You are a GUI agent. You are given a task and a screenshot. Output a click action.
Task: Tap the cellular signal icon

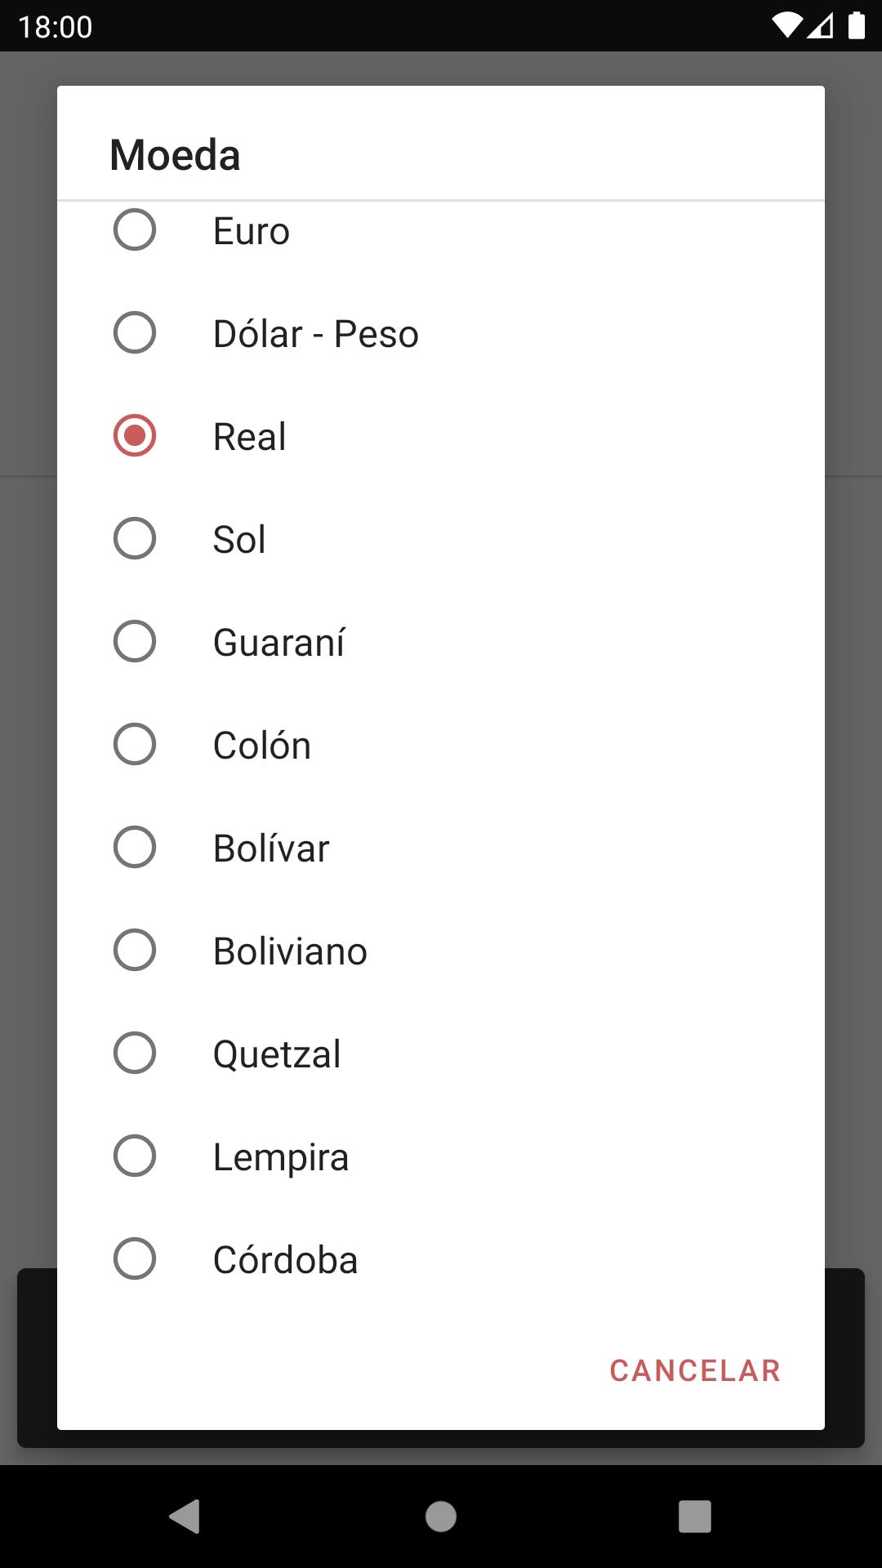(821, 25)
